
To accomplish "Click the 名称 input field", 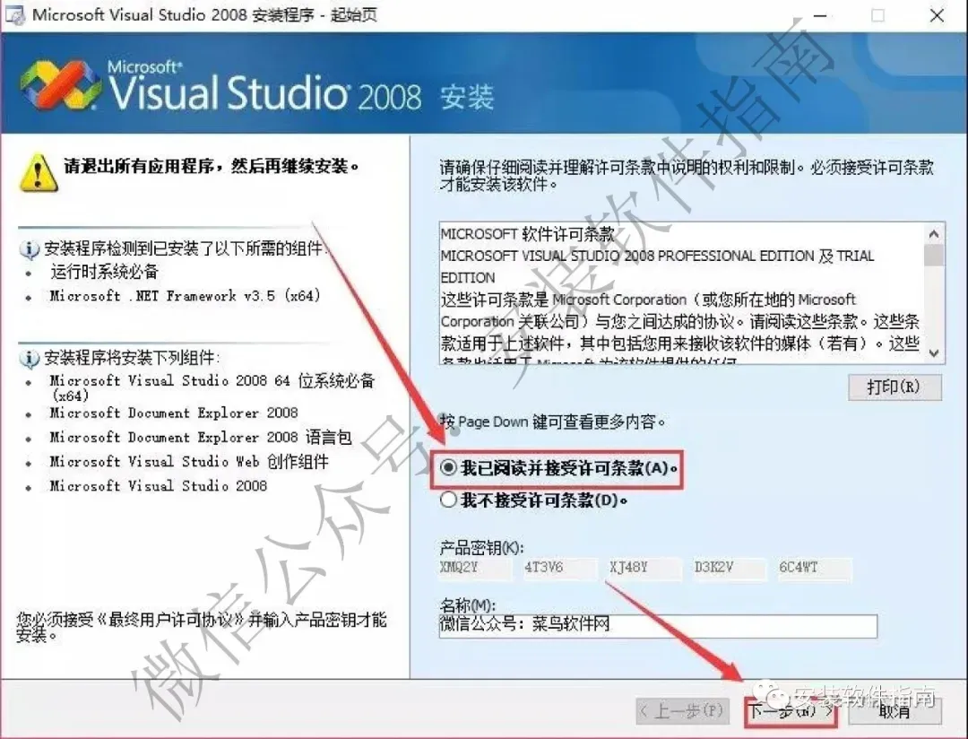I will 658,625.
